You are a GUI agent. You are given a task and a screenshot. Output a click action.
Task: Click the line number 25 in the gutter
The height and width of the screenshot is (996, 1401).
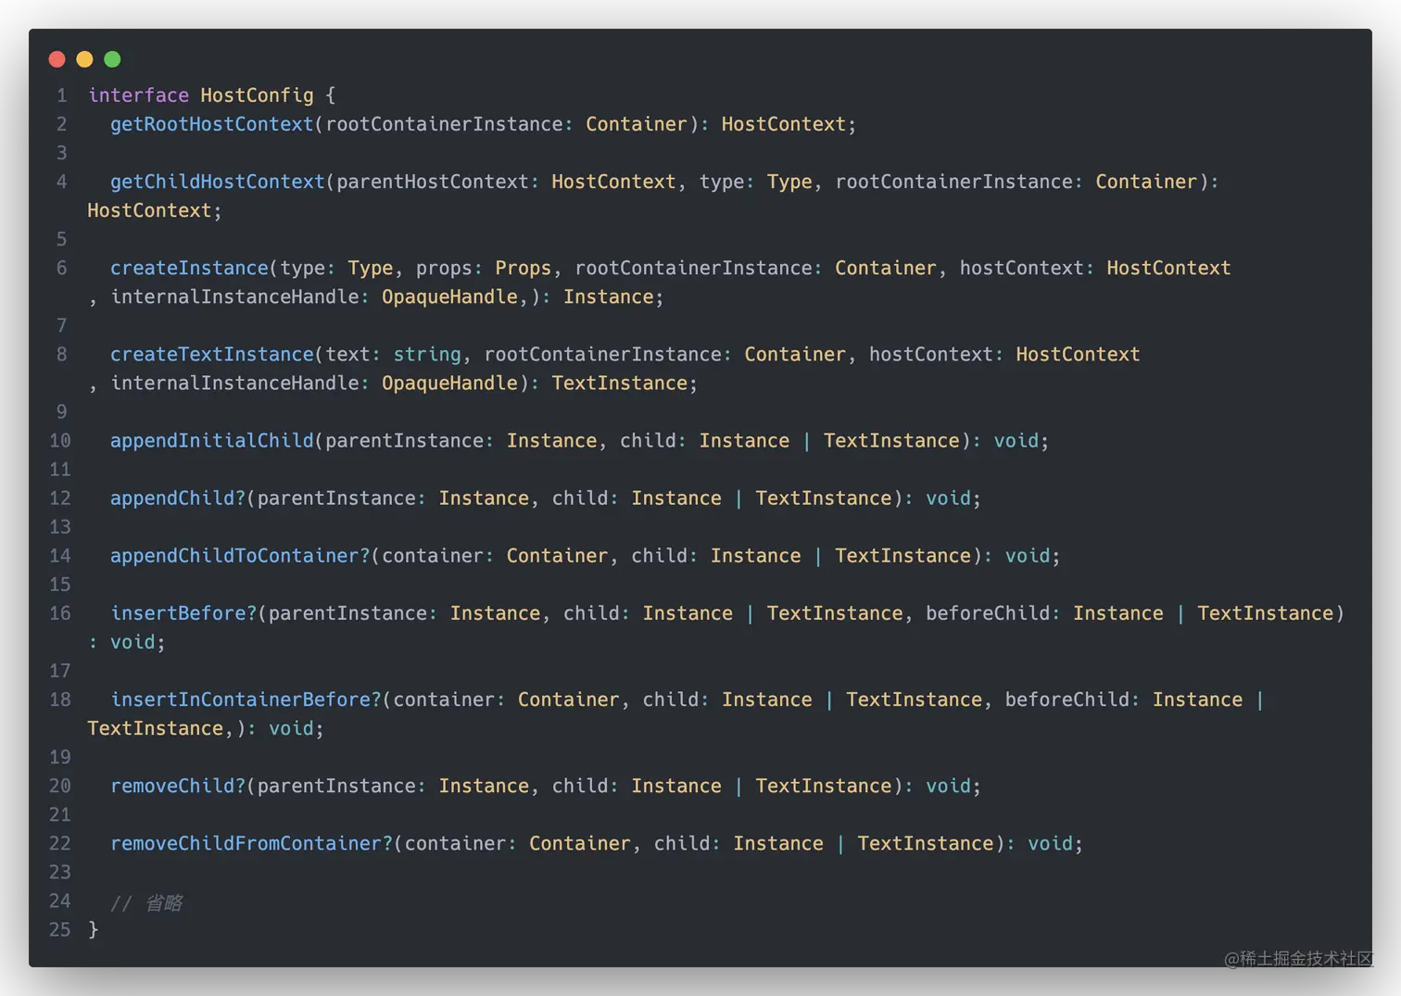[x=60, y=929]
